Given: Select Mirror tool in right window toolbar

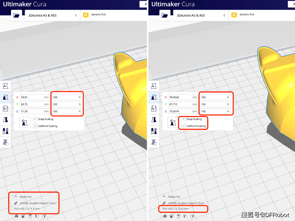Looking at the screenshot, I should (154, 120).
